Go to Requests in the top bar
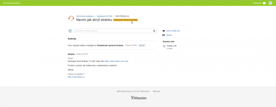 click(257, 3)
